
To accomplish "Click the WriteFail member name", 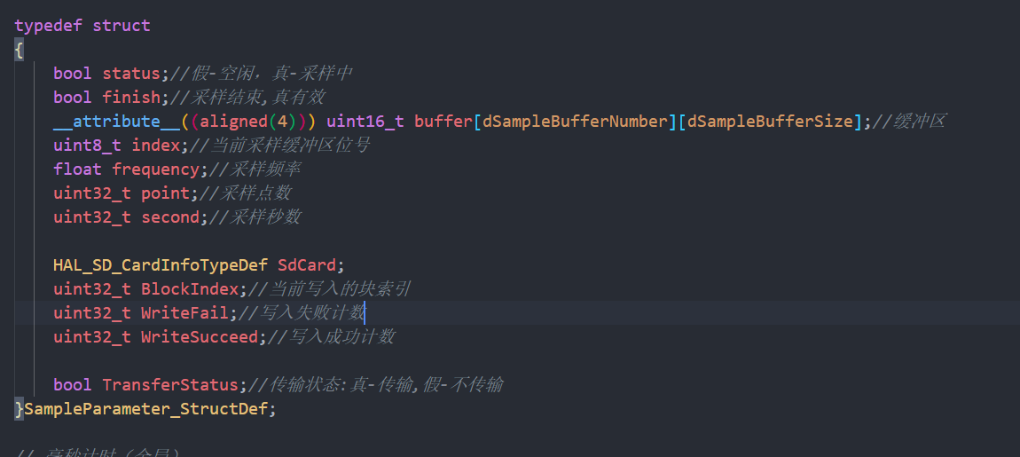I will 184,314.
